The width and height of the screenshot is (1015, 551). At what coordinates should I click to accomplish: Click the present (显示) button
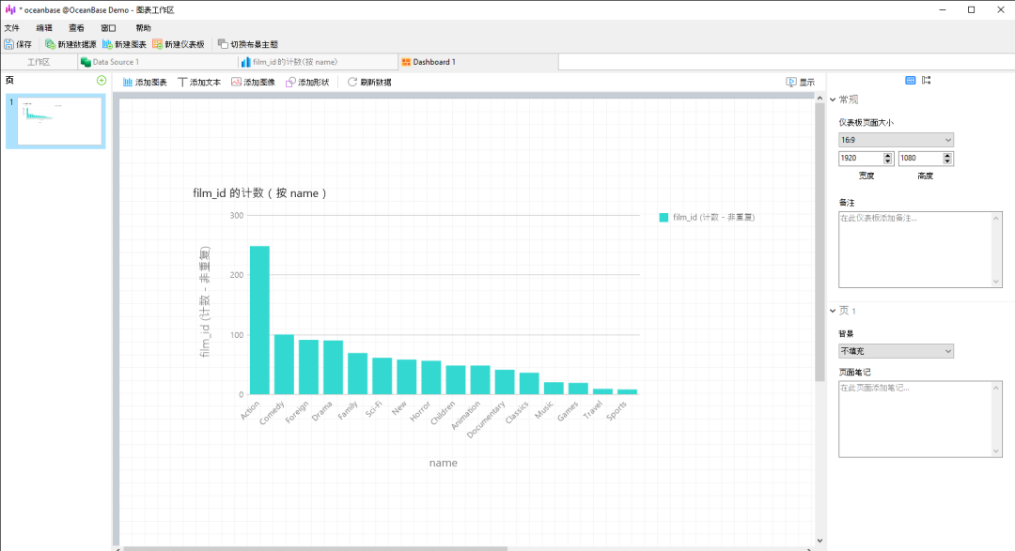pos(800,82)
